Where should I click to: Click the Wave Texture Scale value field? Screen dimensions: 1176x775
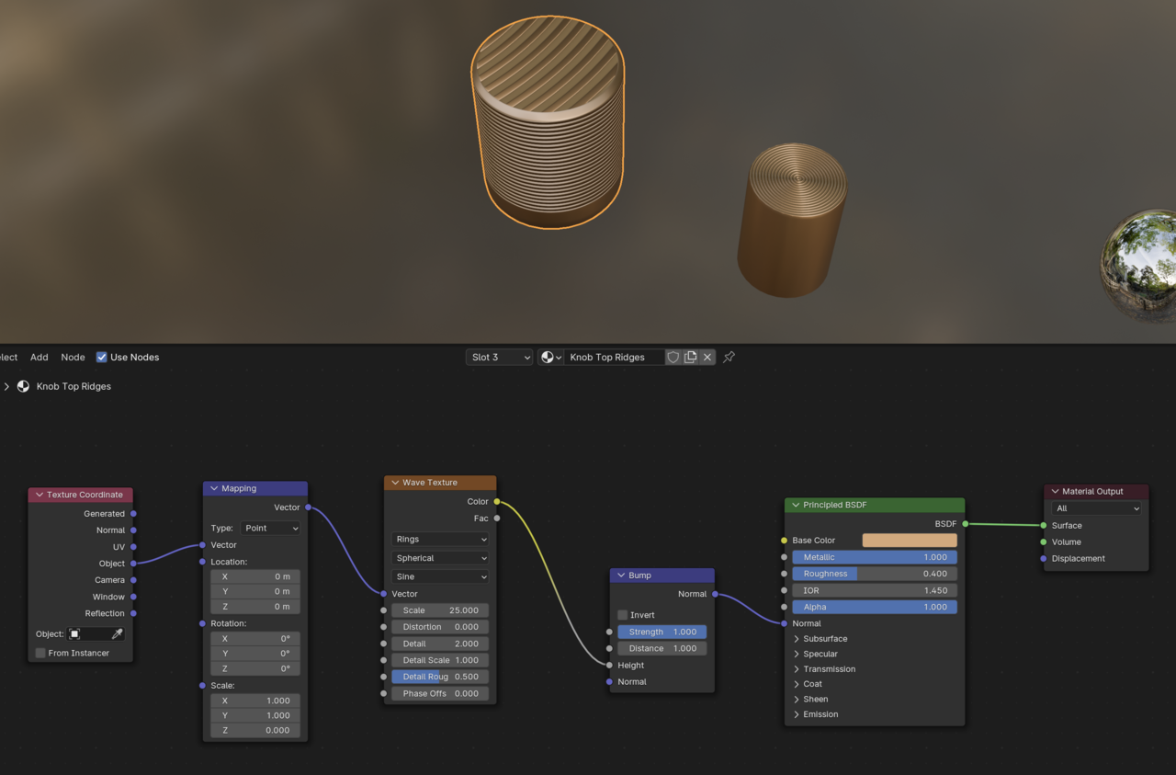[440, 610]
